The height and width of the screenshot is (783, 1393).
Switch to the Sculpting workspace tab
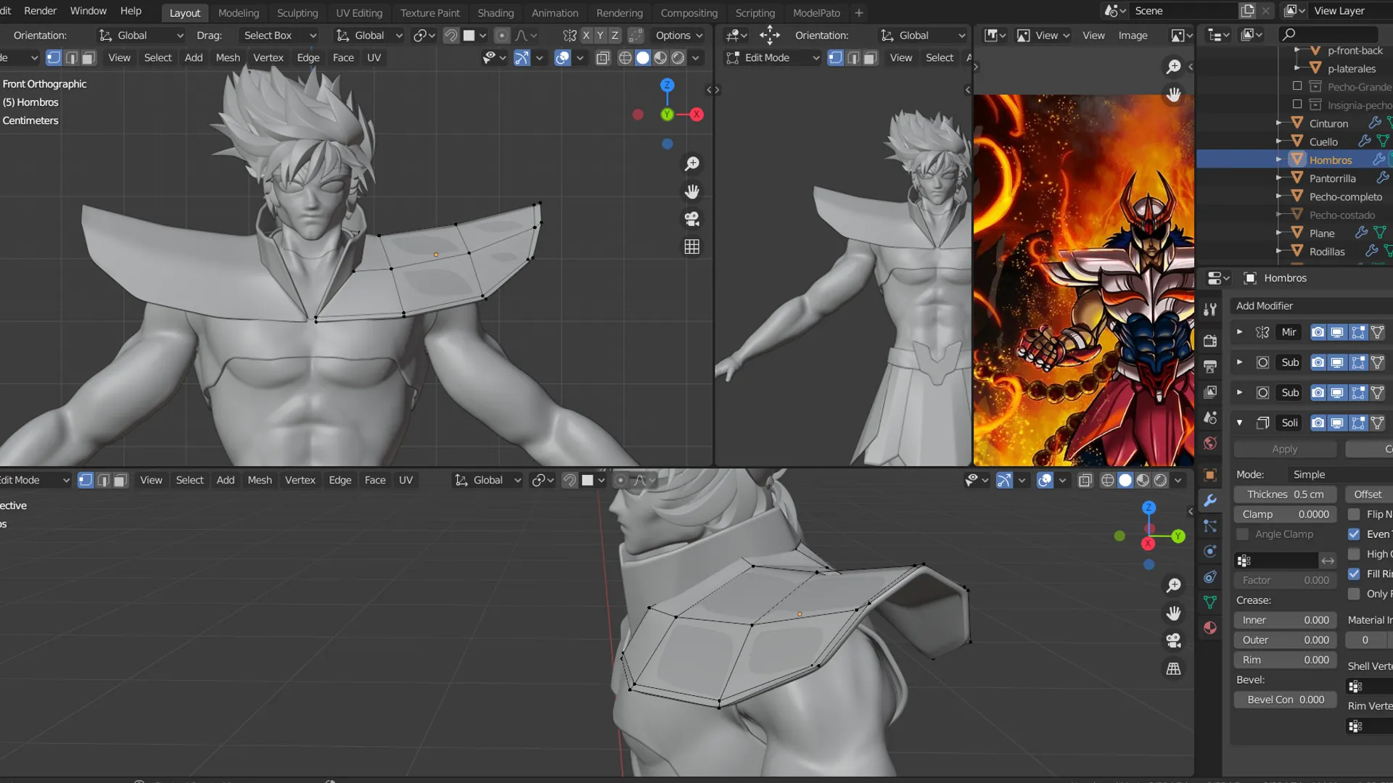[297, 13]
